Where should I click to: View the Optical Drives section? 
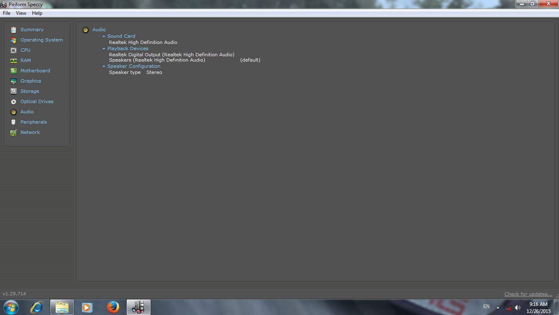click(x=37, y=101)
